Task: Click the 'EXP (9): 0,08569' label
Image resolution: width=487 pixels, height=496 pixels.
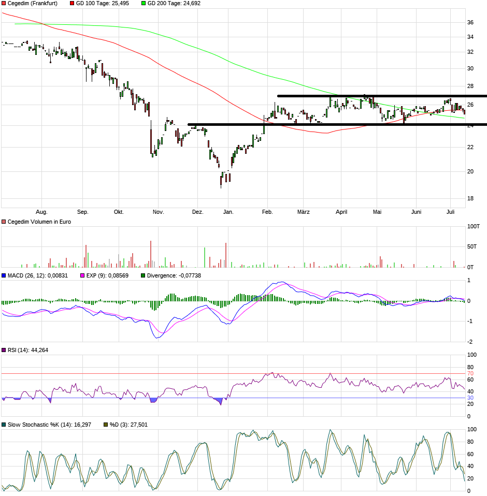Action: (108, 275)
